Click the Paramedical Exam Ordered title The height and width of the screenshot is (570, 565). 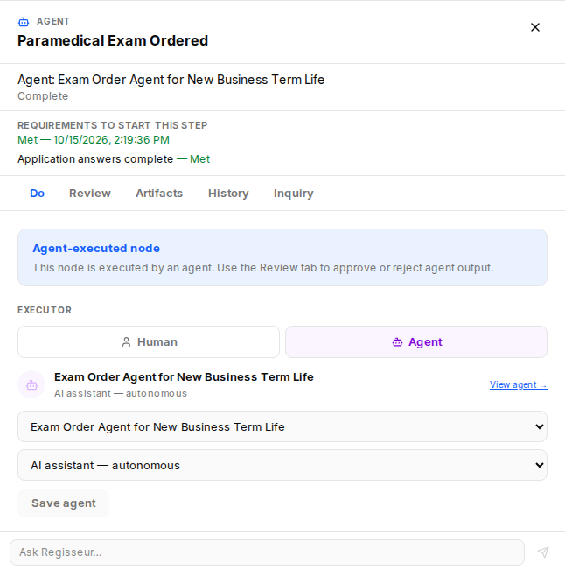tap(113, 40)
